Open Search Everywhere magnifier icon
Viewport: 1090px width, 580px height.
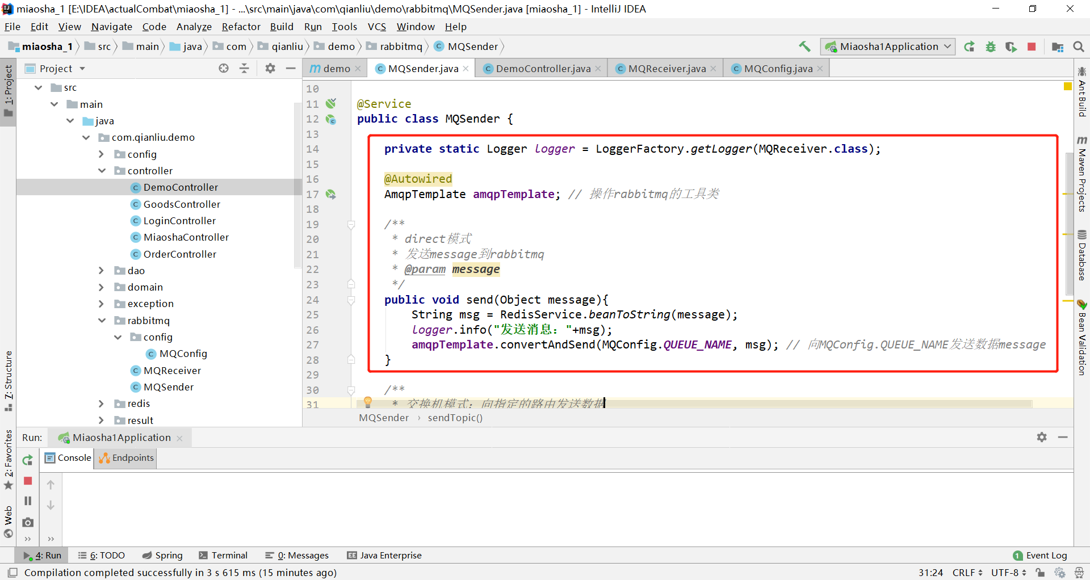tap(1079, 47)
